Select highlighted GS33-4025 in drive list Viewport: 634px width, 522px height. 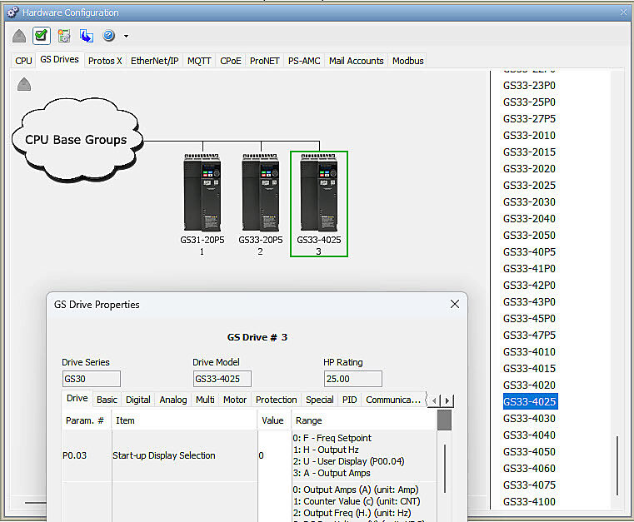pyautogui.click(x=530, y=401)
